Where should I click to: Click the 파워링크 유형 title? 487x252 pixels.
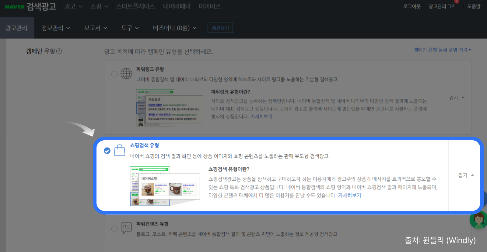click(x=150, y=69)
